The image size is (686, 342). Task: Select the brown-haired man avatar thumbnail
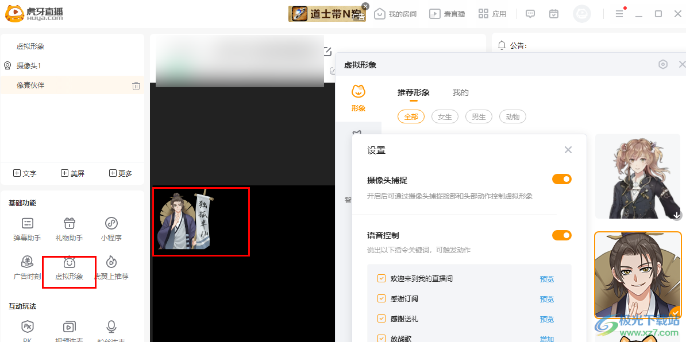point(638,275)
